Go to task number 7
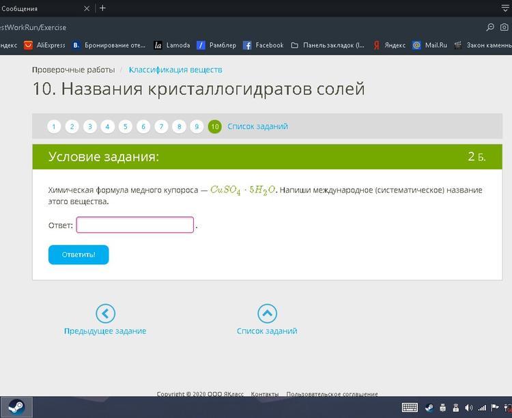The image size is (512, 418). click(161, 126)
